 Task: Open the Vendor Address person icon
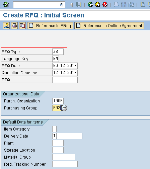[6, 26]
